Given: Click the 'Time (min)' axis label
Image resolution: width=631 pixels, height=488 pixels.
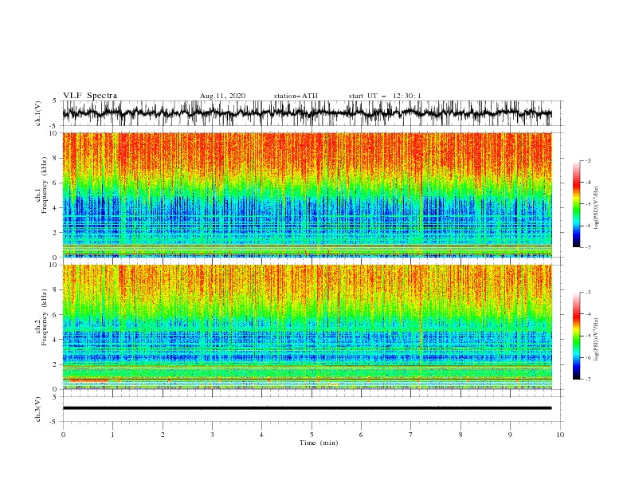Looking at the screenshot, I should point(319,443).
